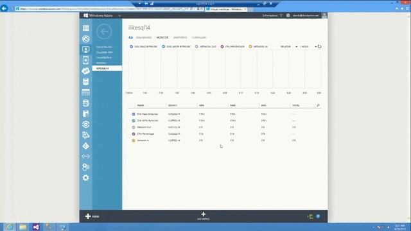Viewport: 411px width, 231px height.
Task: Switch to the Dashboard tab
Action: point(144,37)
